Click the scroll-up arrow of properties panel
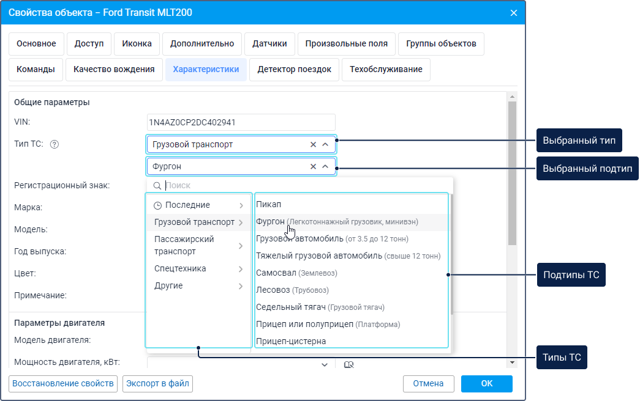Screen dimensions: 640x401 (x=512, y=97)
